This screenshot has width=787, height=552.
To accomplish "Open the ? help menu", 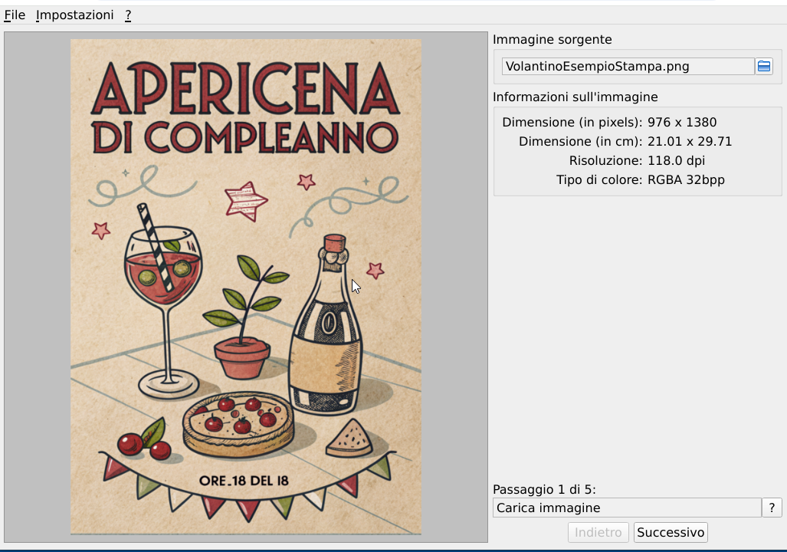I will tap(128, 15).
